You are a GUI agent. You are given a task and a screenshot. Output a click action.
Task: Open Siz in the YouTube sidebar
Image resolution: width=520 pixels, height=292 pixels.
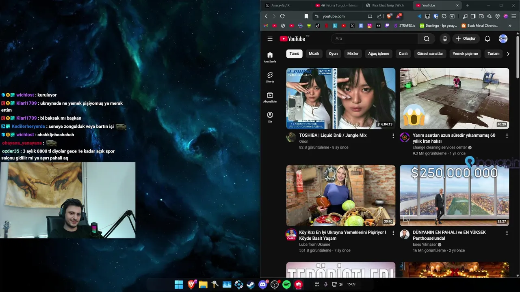[270, 117]
